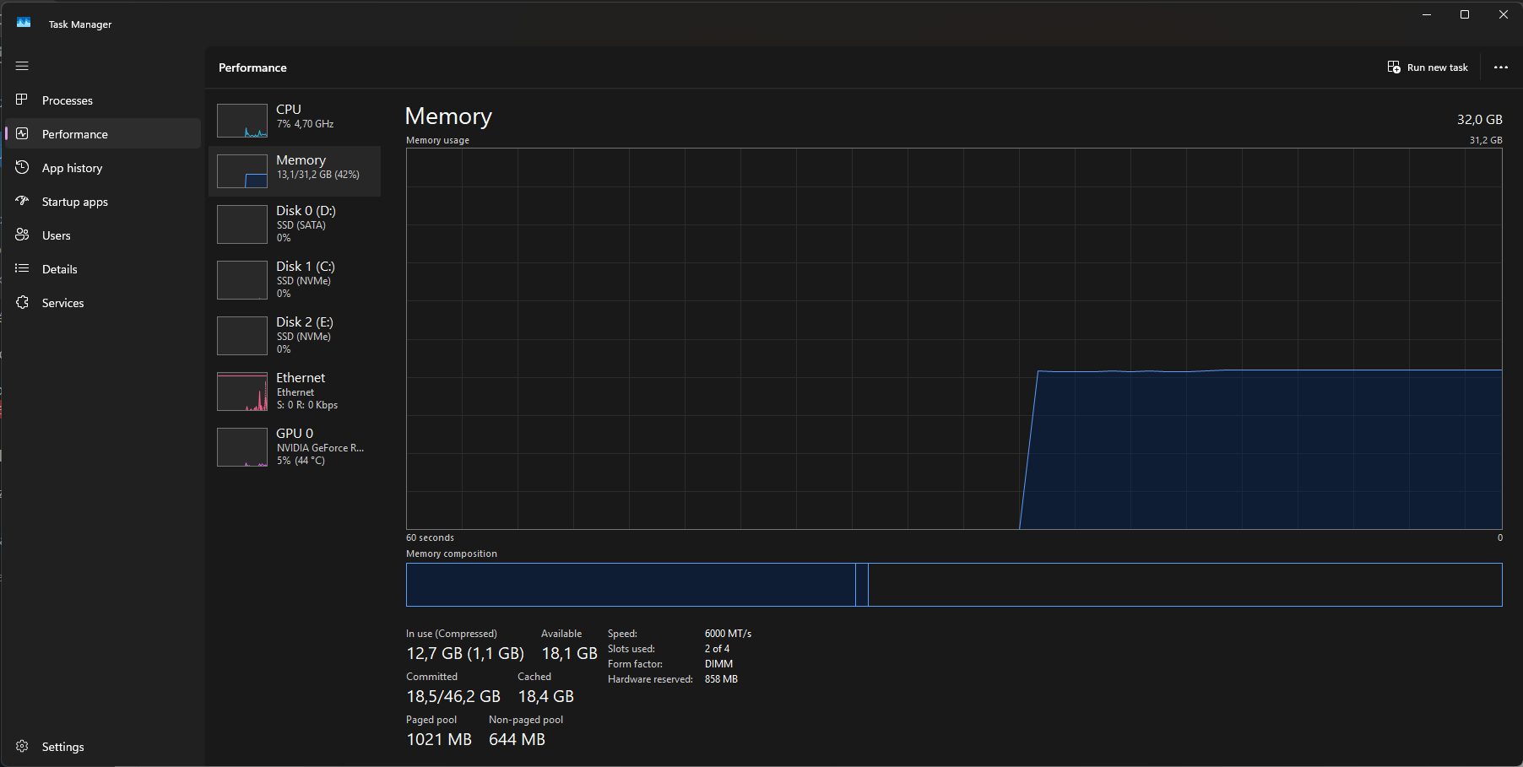Click the Settings gear icon

(22, 746)
